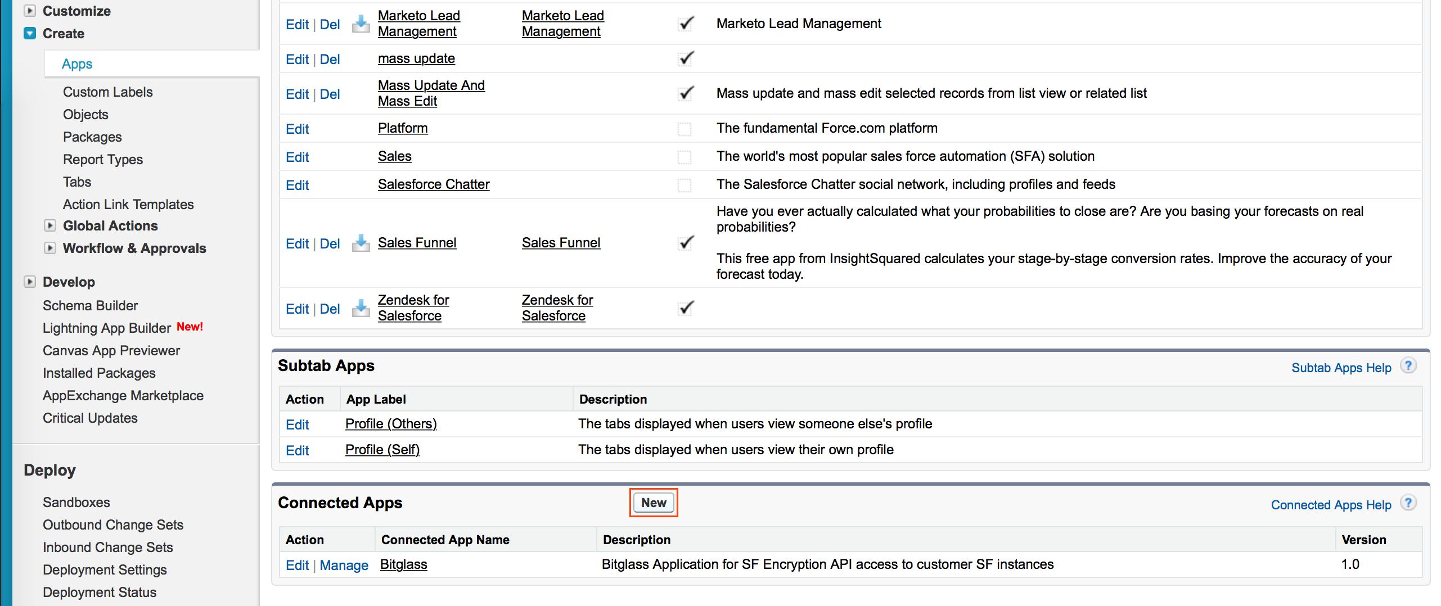This screenshot has width=1441, height=606.
Task: Select Apps in the Create menu
Action: (x=77, y=64)
